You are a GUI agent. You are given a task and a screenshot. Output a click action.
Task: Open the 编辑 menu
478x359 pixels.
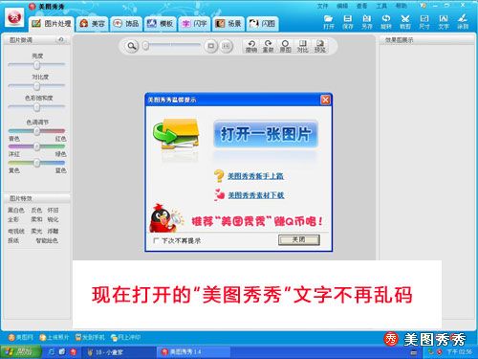[342, 6]
